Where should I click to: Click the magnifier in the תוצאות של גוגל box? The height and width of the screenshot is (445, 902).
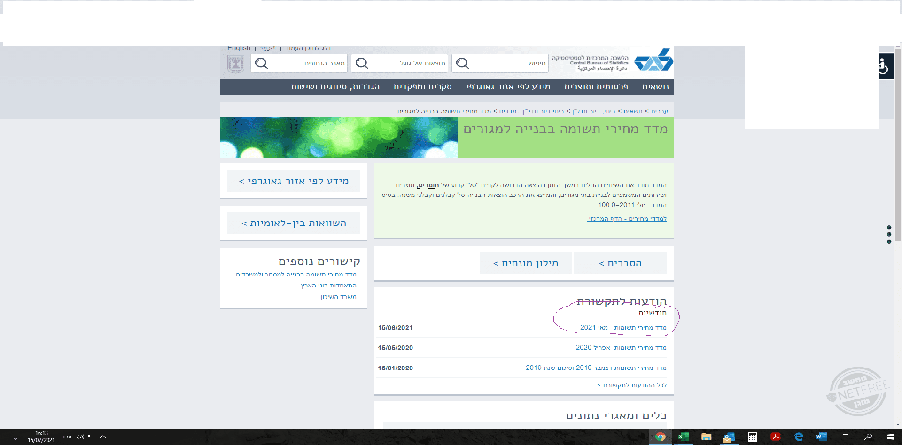pos(362,63)
